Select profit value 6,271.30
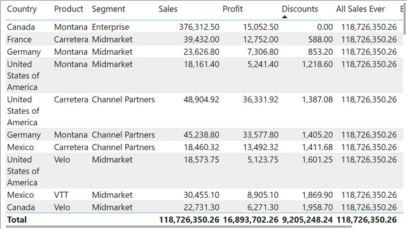407x229 pixels. coord(263,207)
